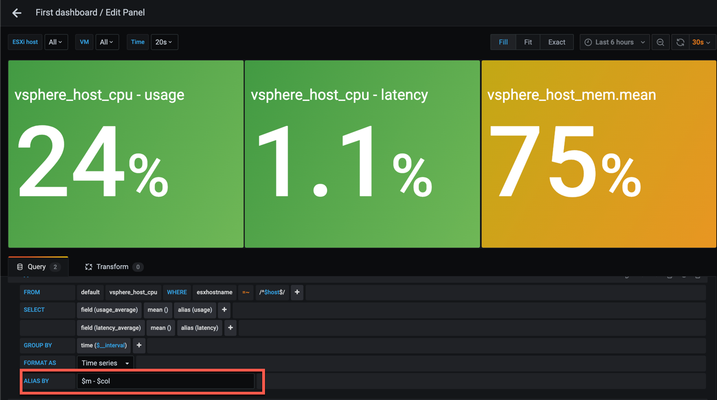Click the vsphere_host_mem.mean stat panel
The height and width of the screenshot is (400, 717).
(x=599, y=154)
